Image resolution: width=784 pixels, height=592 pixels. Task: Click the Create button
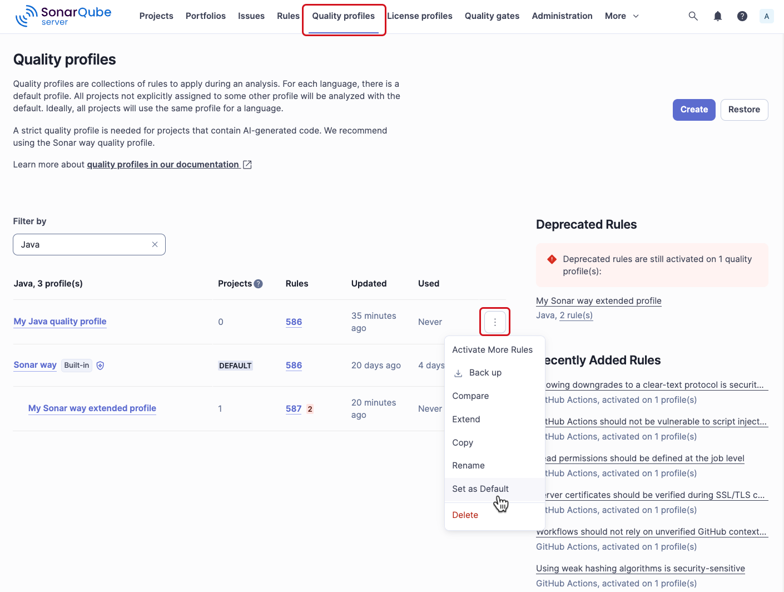pos(694,110)
